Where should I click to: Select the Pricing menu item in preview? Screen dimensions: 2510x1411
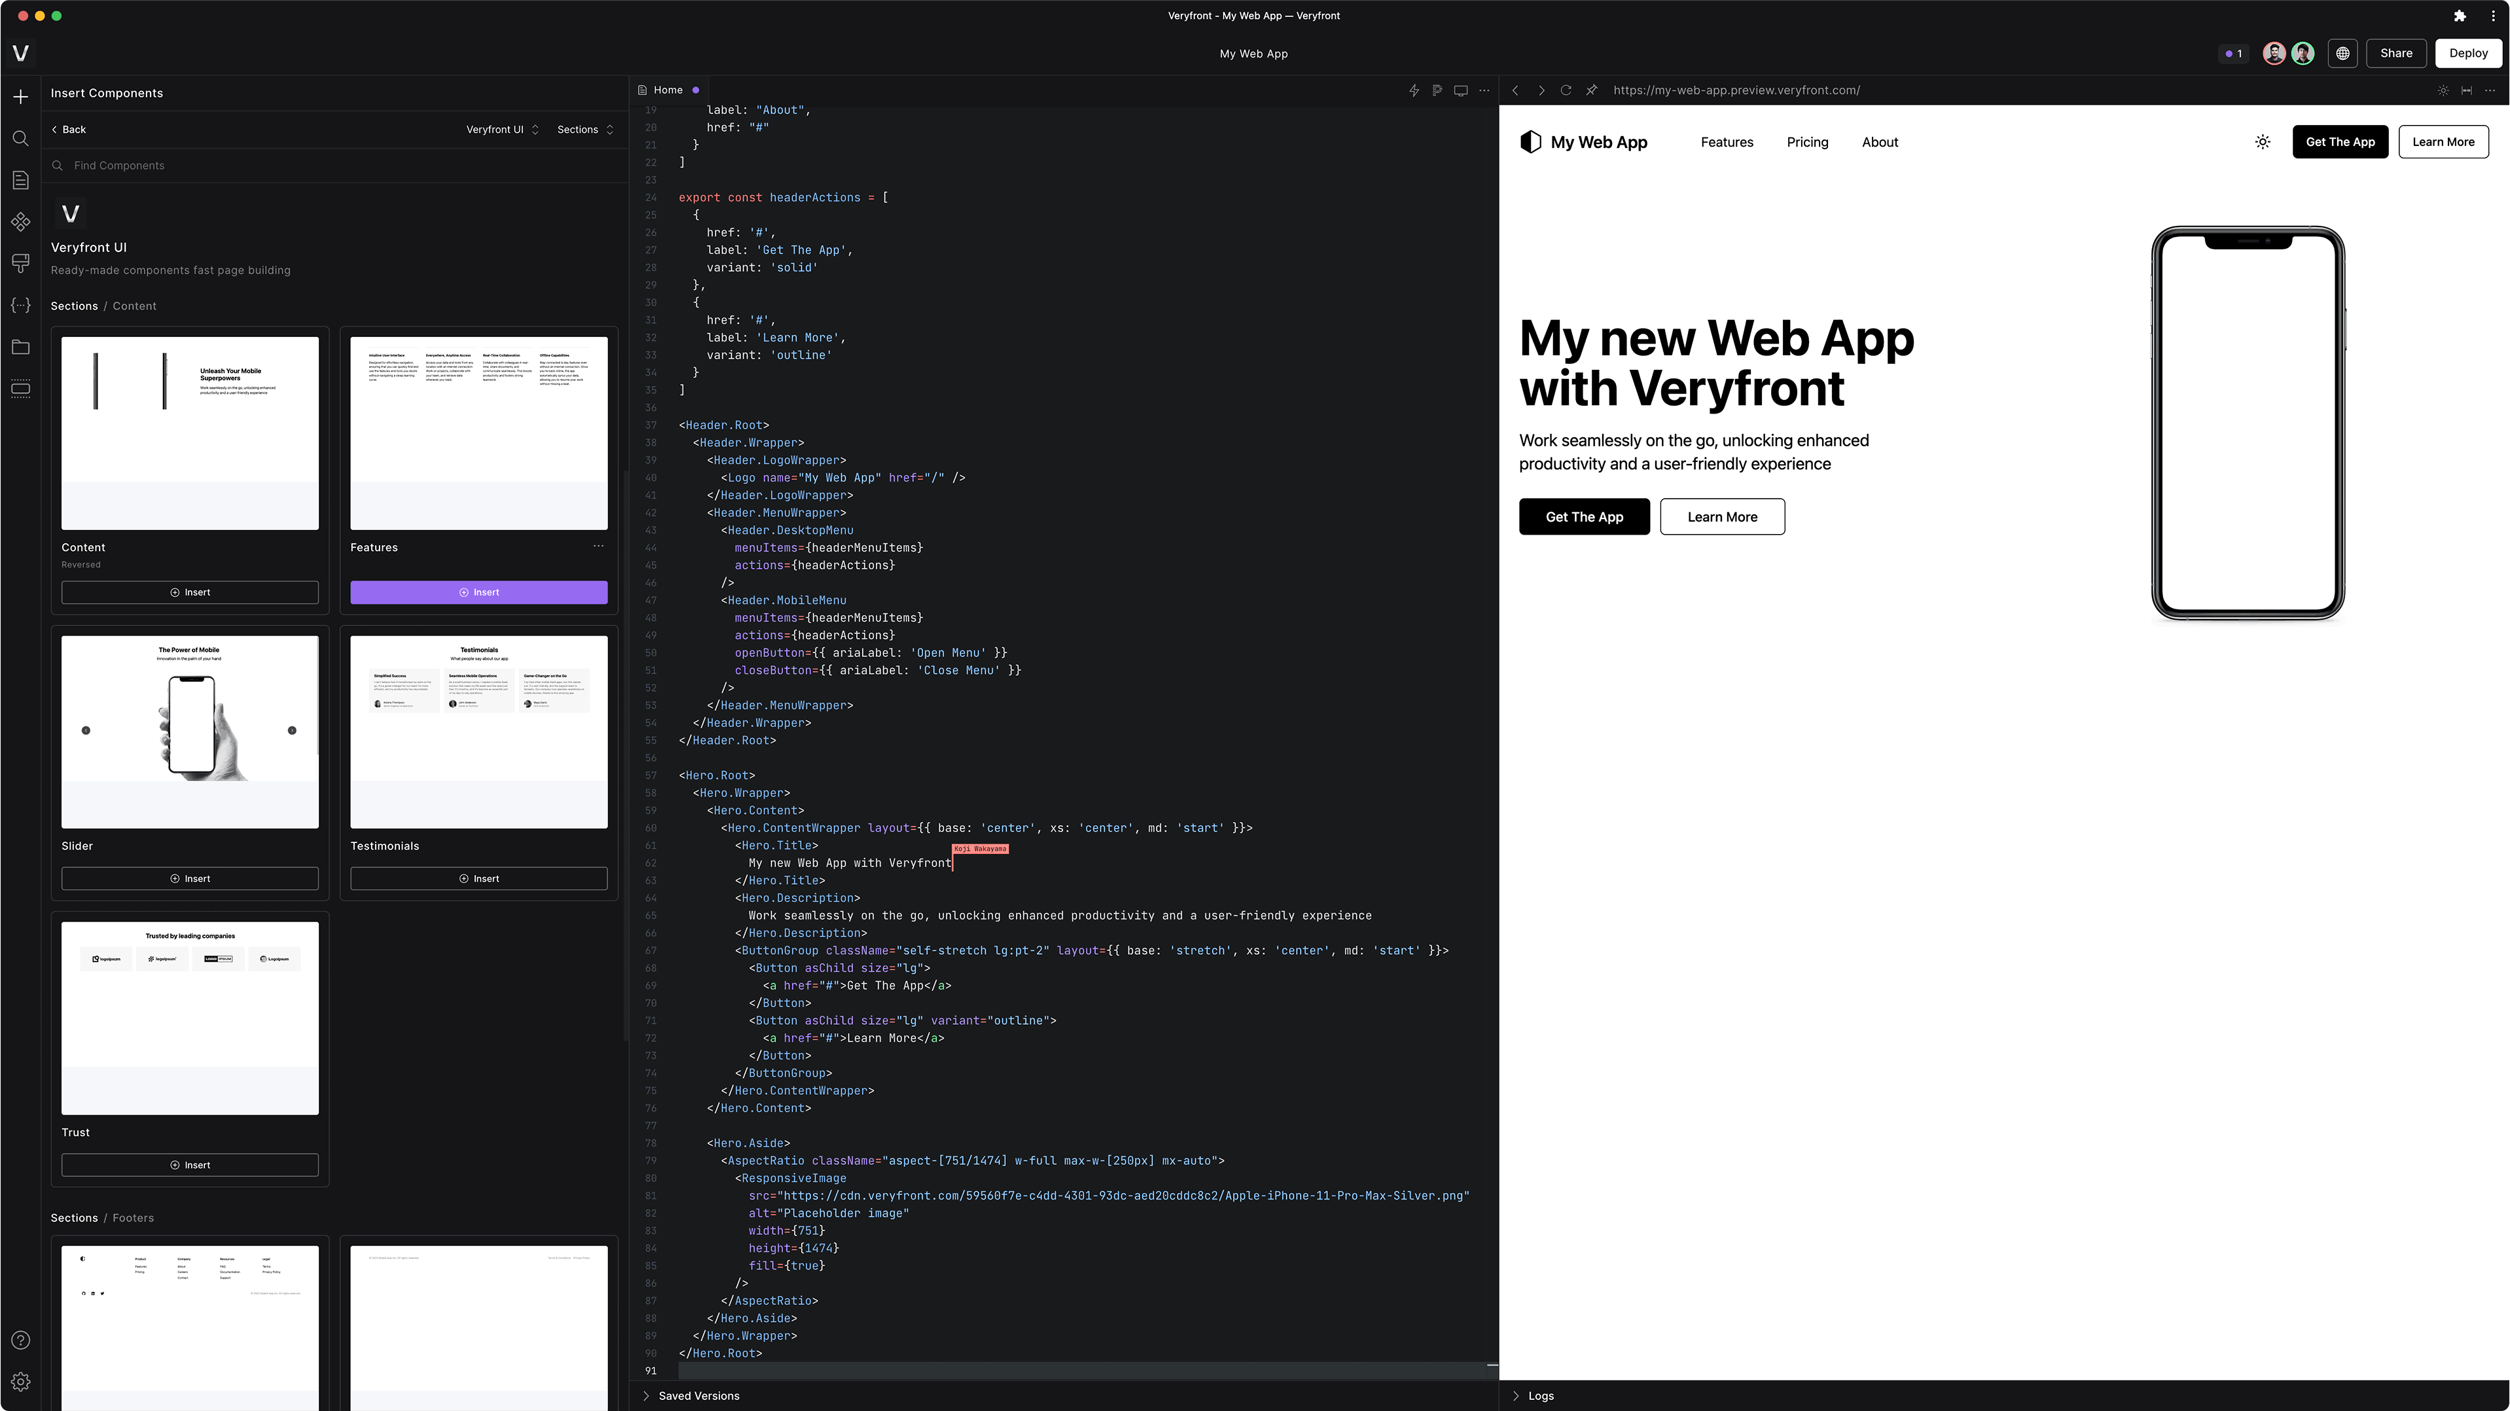[1806, 141]
